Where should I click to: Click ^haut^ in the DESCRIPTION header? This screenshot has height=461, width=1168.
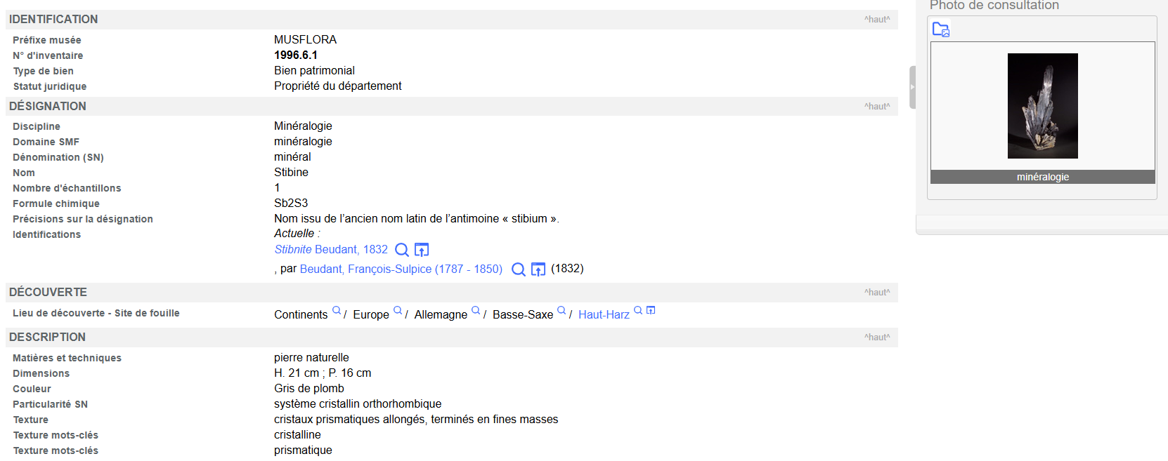[x=877, y=338]
